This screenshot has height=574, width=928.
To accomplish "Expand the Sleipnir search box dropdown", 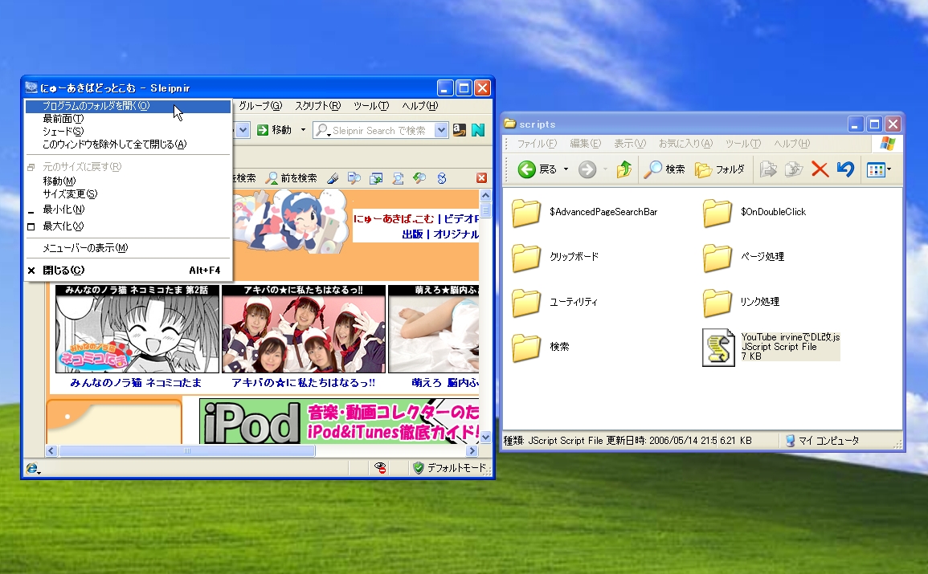I will pyautogui.click(x=441, y=130).
